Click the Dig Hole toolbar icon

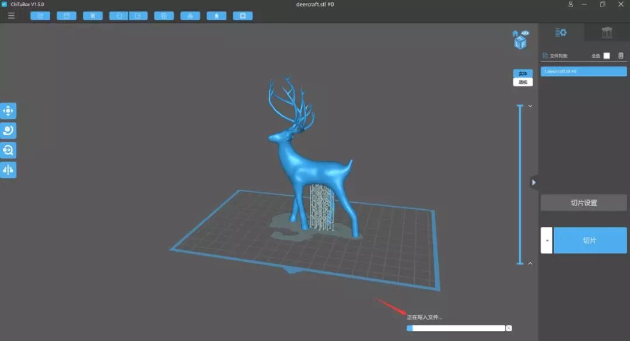point(243,16)
